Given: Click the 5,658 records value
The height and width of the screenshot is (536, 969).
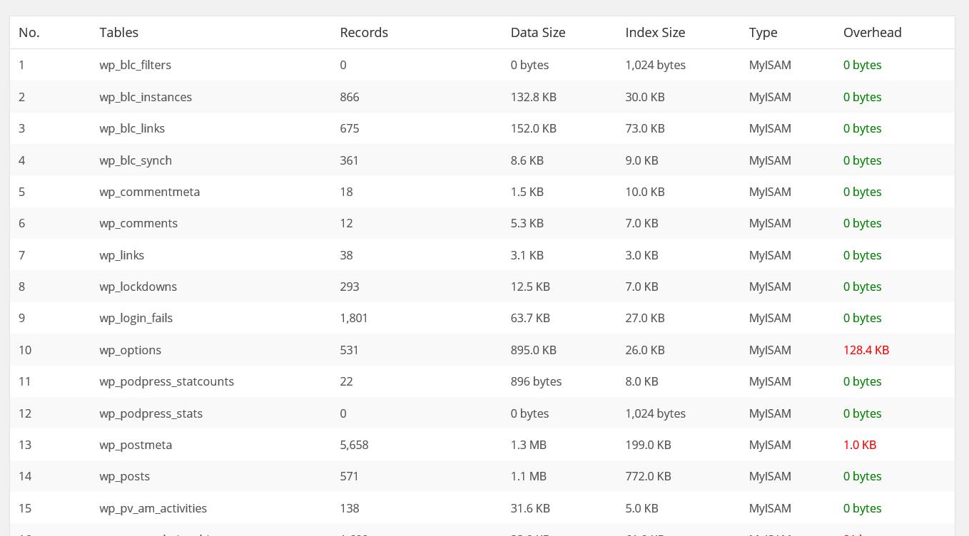Looking at the screenshot, I should tap(354, 445).
